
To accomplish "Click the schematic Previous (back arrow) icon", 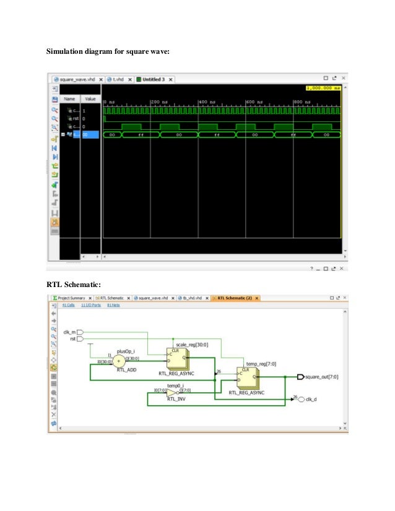I will coord(54,314).
